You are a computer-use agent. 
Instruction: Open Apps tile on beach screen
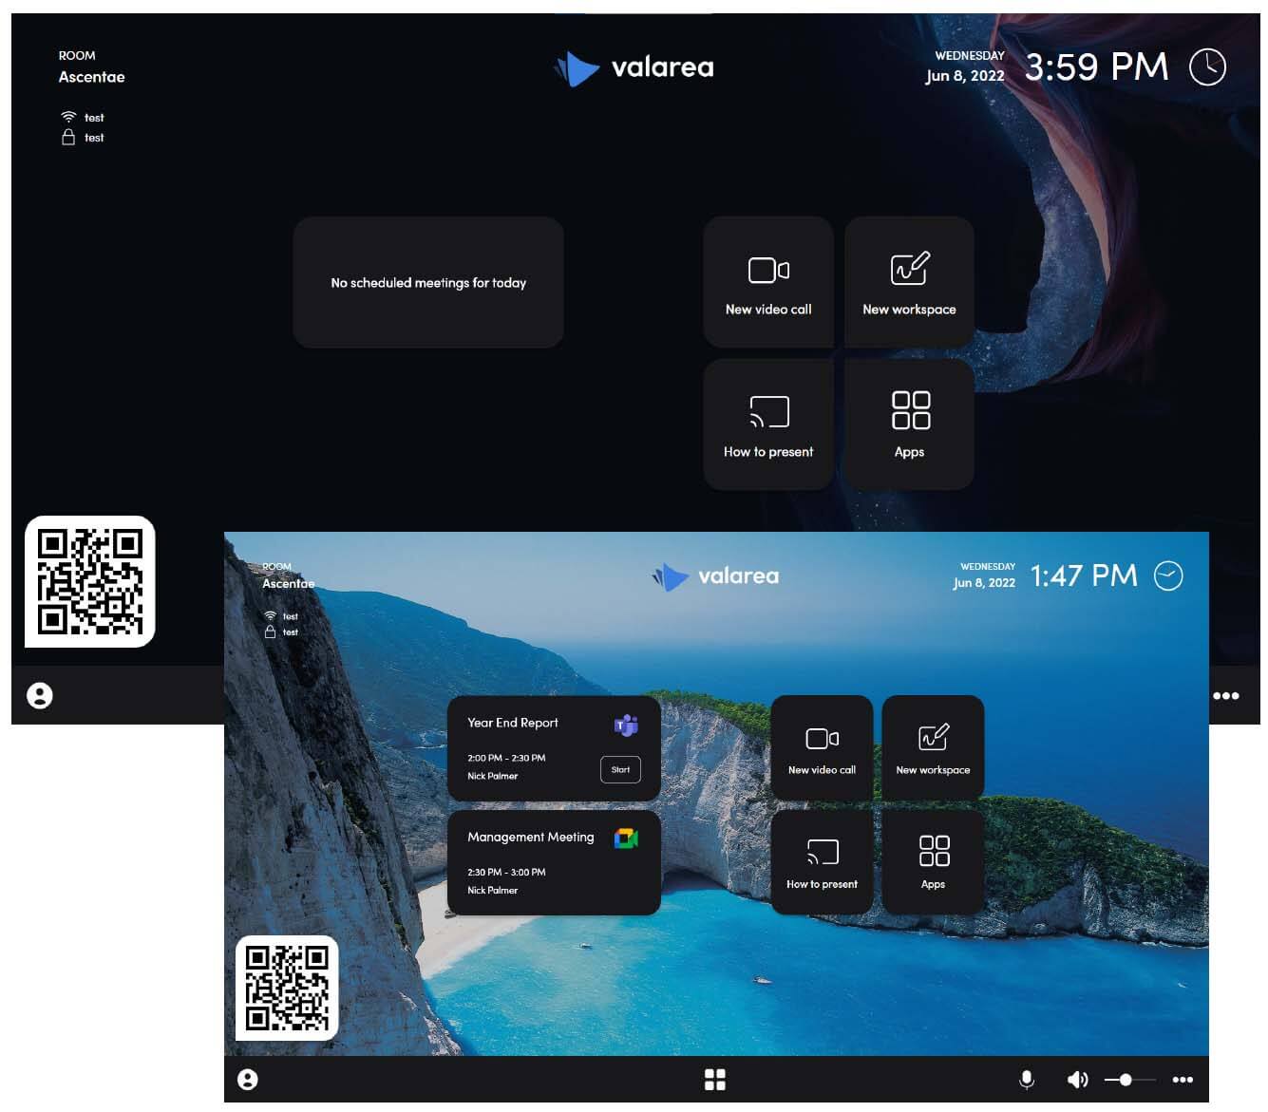click(x=933, y=862)
